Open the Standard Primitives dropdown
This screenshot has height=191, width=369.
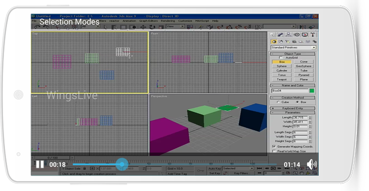293,47
